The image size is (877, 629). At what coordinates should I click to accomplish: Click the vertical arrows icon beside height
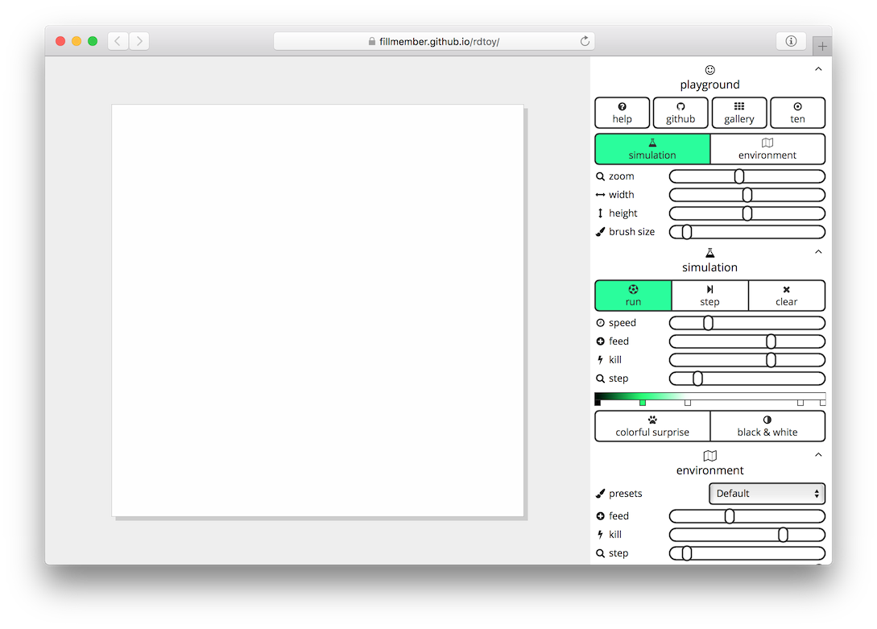(x=600, y=213)
